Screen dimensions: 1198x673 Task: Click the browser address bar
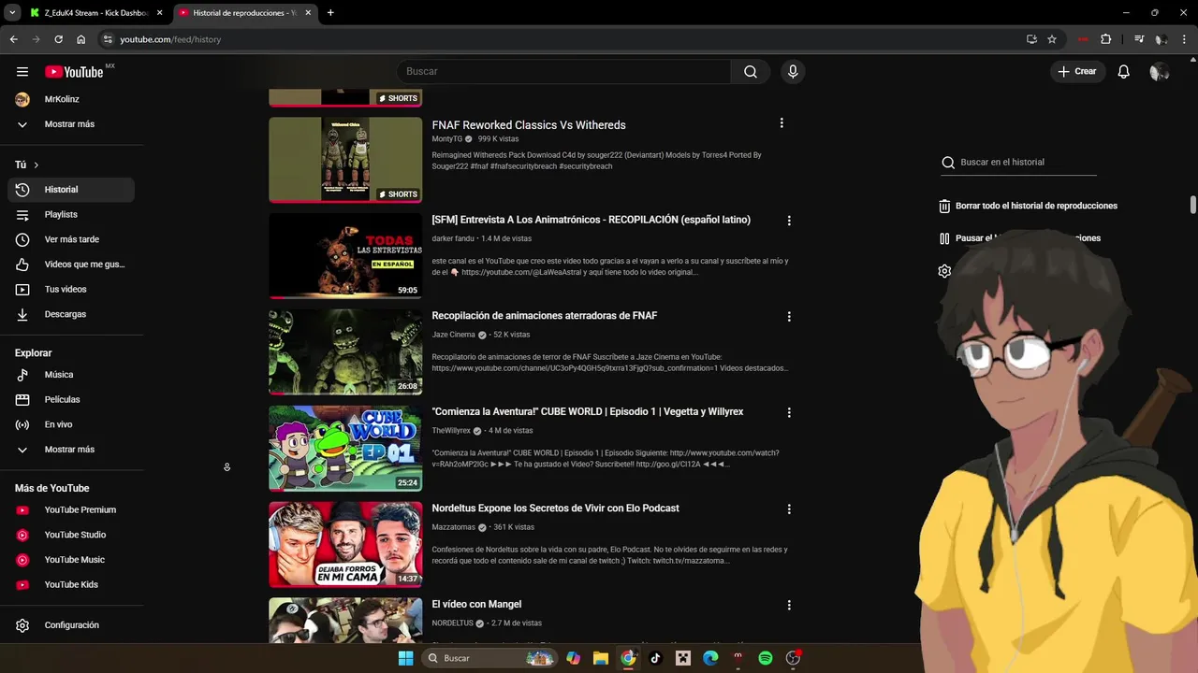click(x=562, y=39)
